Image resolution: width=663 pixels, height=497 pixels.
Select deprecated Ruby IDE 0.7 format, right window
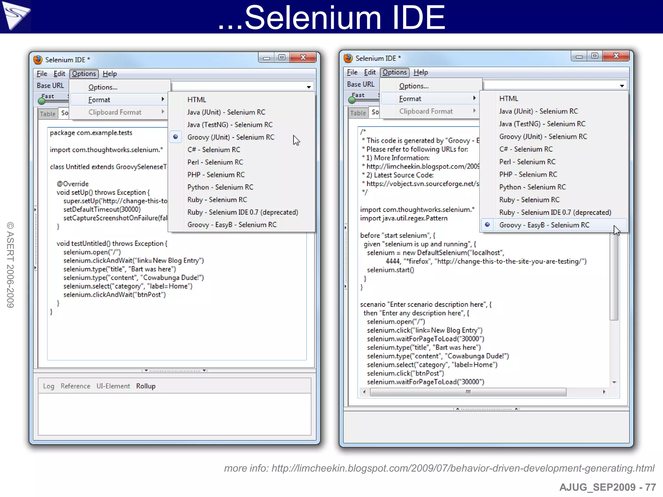(x=554, y=212)
